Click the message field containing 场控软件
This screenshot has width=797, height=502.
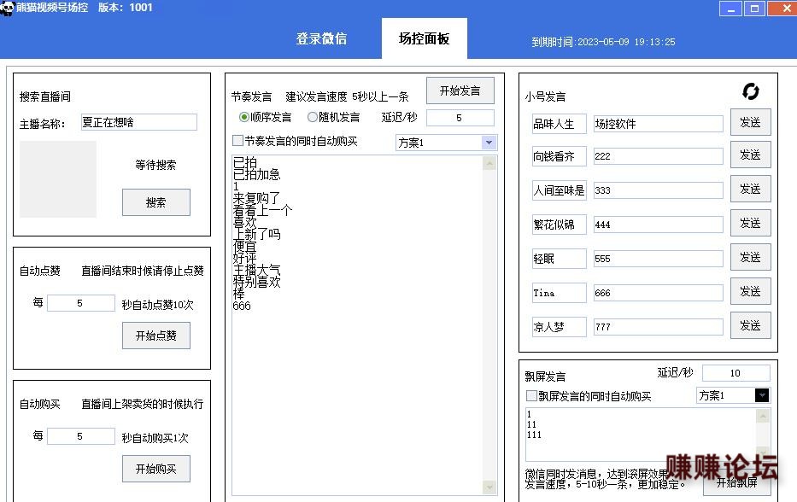click(x=659, y=124)
